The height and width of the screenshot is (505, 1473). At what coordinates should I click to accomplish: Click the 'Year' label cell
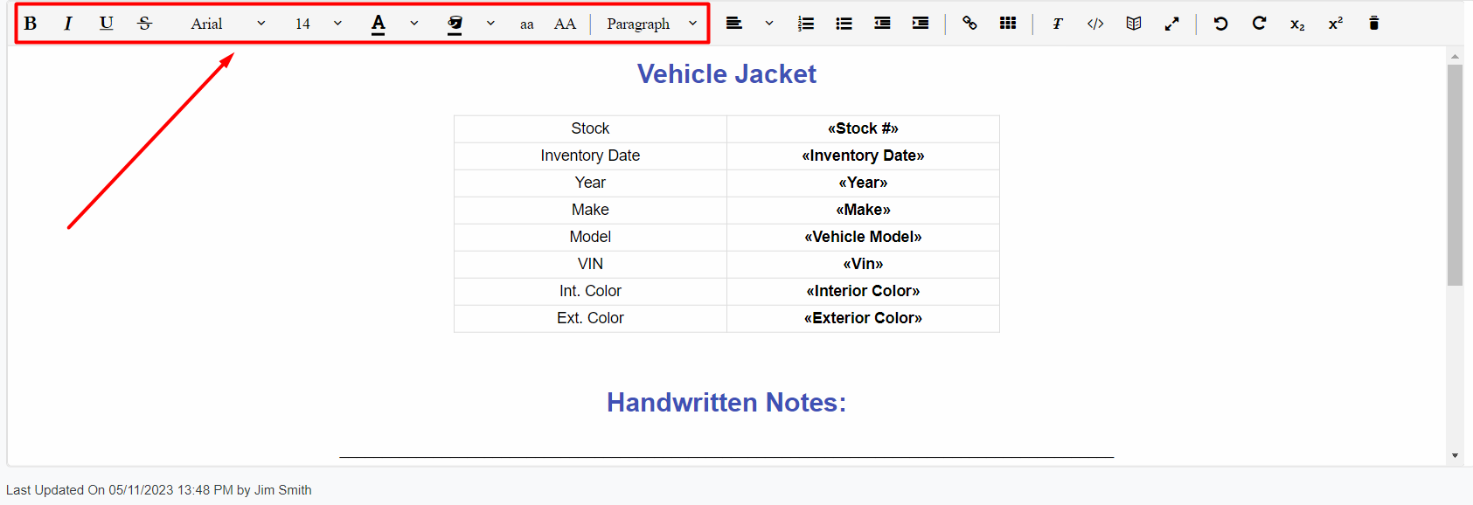coord(590,183)
